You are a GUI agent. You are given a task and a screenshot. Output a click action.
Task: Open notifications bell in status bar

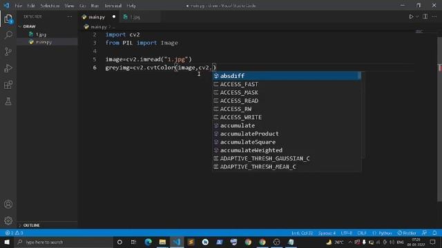point(434,233)
